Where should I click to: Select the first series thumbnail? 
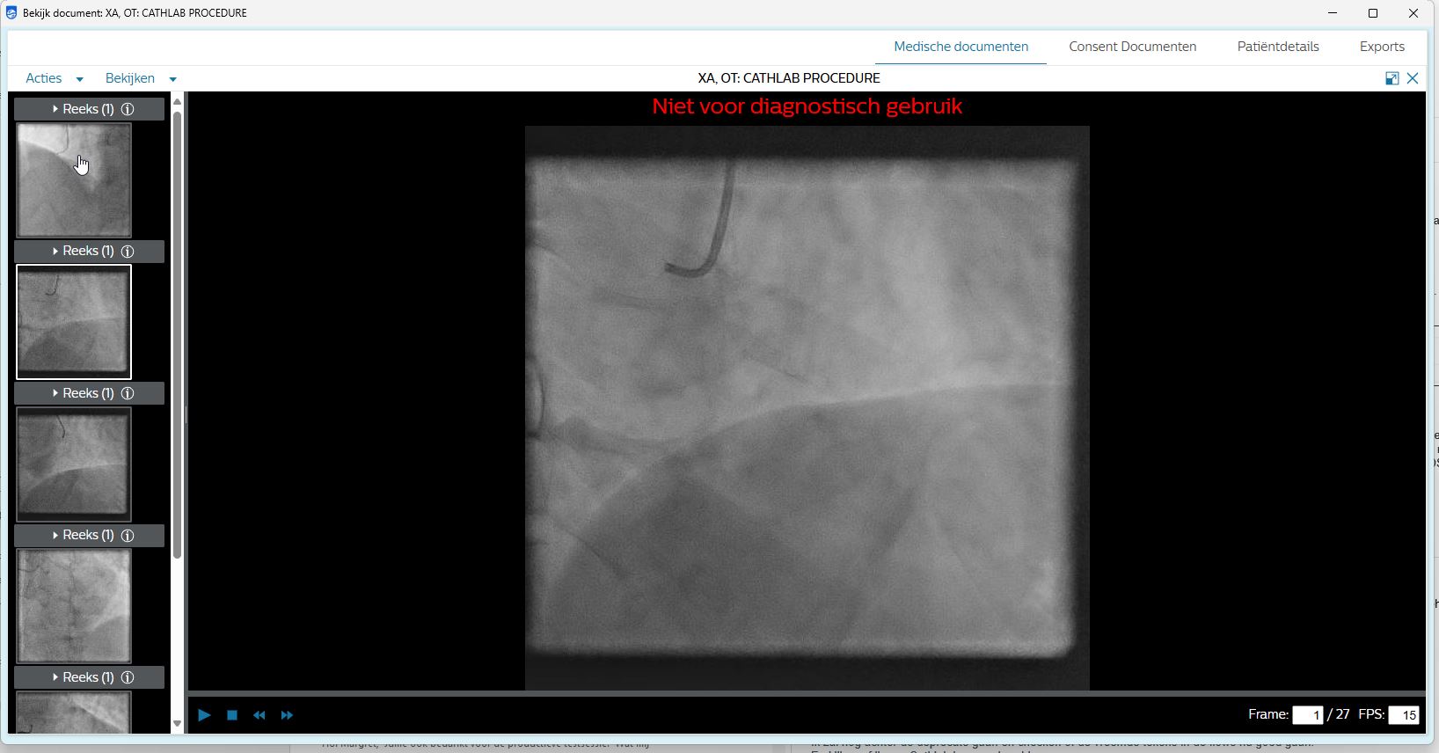tap(74, 179)
